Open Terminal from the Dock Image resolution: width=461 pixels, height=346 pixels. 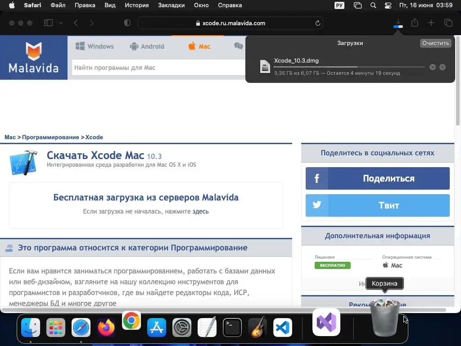232,328
